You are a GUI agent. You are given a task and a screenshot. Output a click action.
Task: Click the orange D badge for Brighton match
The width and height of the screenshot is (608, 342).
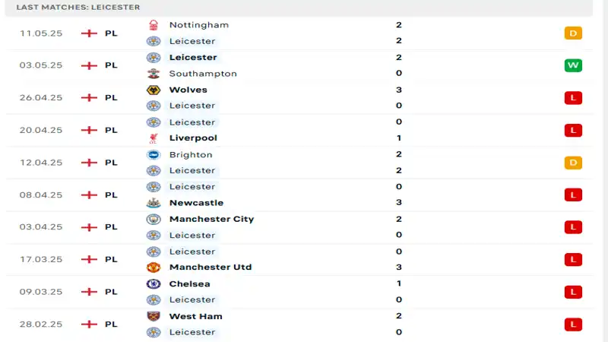(573, 163)
